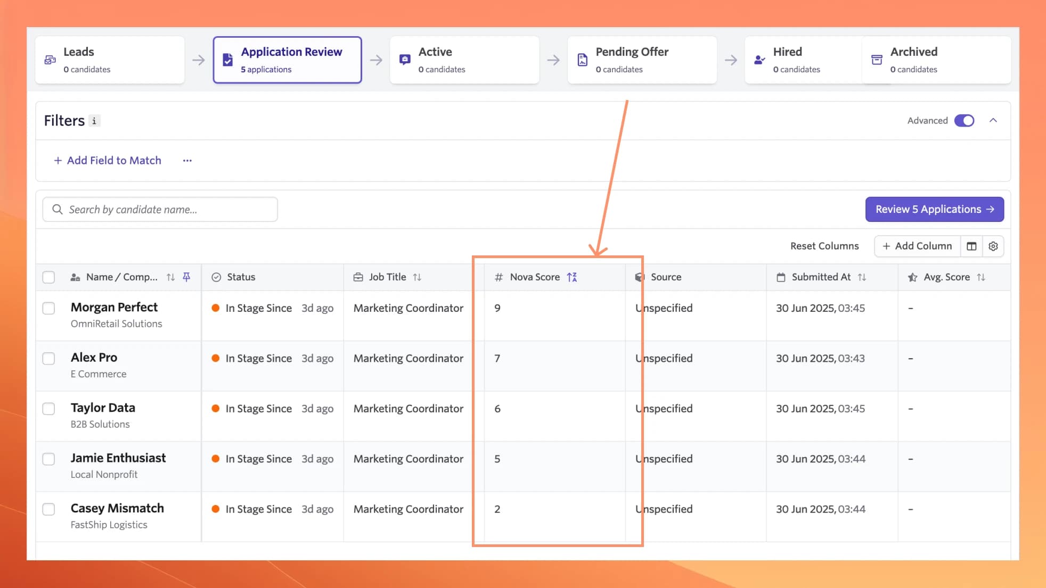Click the Archived box icon
This screenshot has height=588, width=1046.
point(877,60)
